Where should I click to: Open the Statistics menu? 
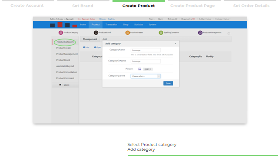click(x=139, y=25)
